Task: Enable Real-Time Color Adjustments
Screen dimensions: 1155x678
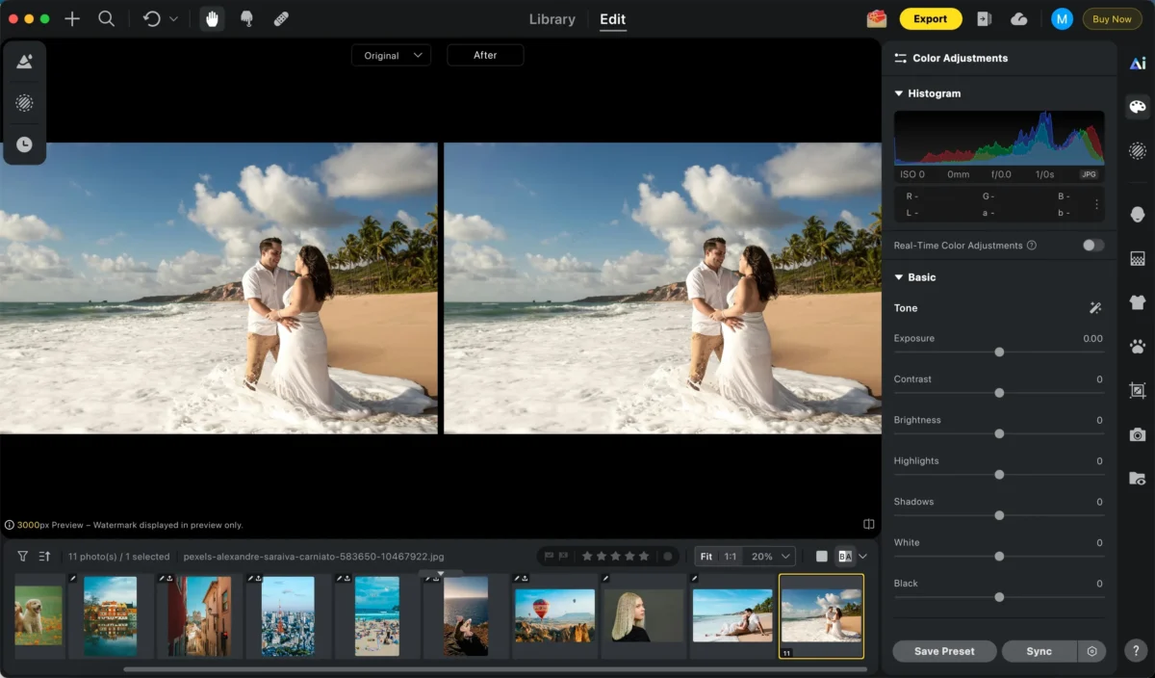Action: [x=1091, y=246]
